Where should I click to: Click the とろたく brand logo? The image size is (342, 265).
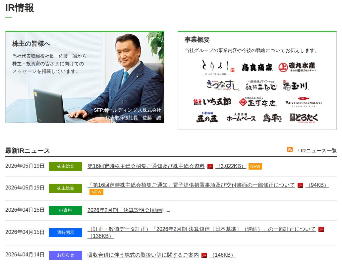[304, 118]
